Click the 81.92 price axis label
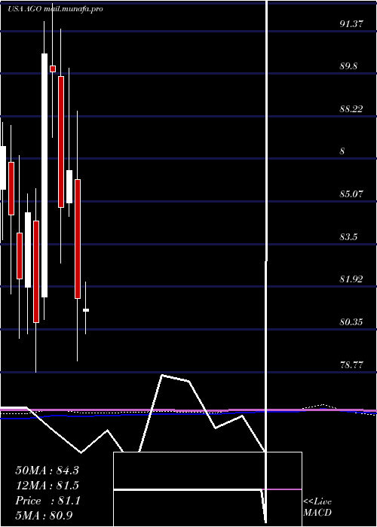 [x=351, y=279]
